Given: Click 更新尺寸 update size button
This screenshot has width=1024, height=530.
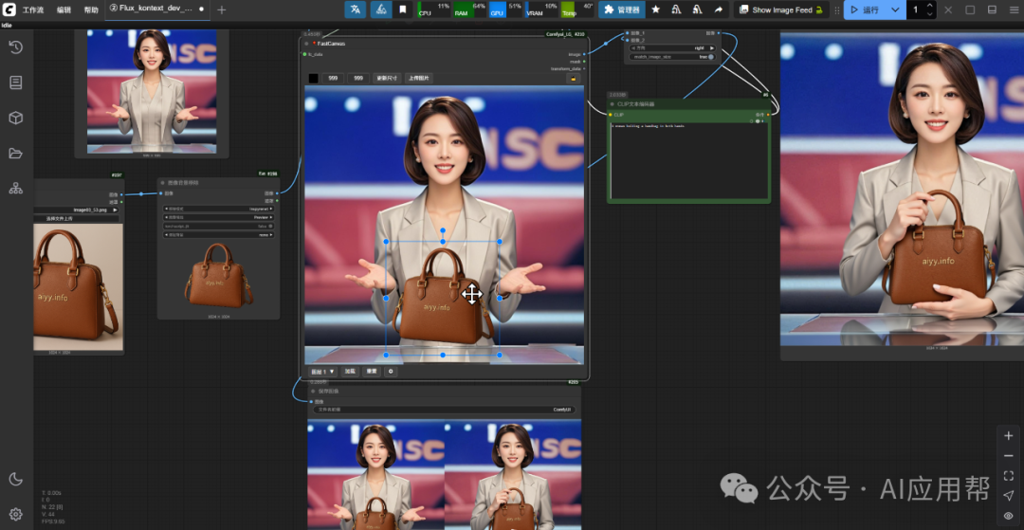Looking at the screenshot, I should pos(387,79).
